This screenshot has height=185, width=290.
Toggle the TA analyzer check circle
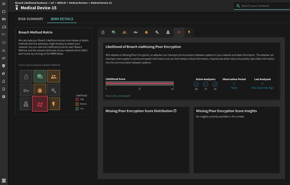coord(206,84)
